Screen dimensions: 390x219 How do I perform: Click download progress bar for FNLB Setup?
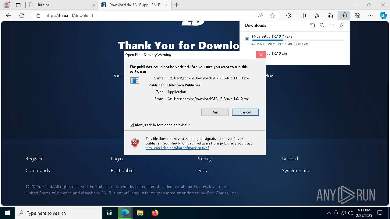click(x=298, y=40)
